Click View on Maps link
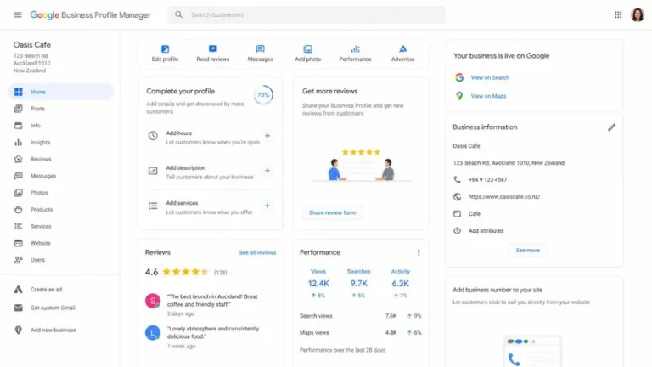The image size is (652, 367). (x=489, y=96)
